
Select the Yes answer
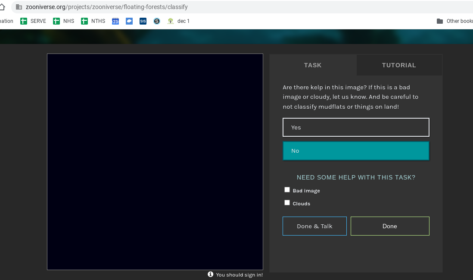(x=356, y=127)
